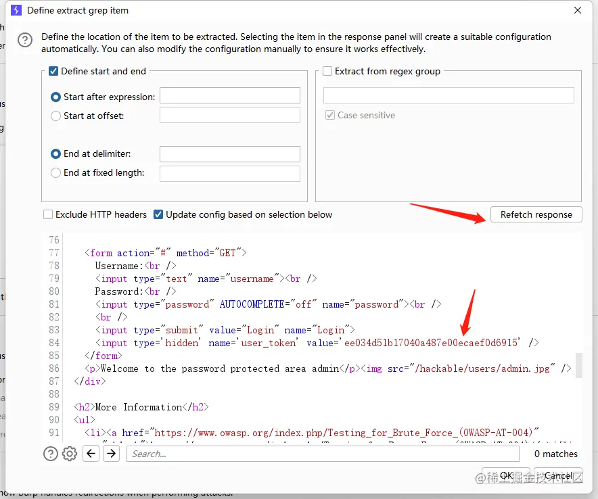Image resolution: width=598 pixels, height=499 pixels.
Task: Select the End at fixed length radio button
Action: [x=55, y=172]
